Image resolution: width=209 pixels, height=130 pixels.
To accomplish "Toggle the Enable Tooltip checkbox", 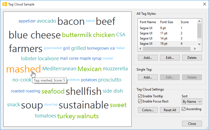I will point(140,96).
